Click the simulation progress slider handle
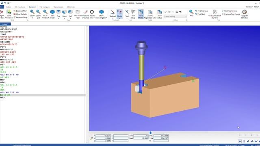 (x=151, y=133)
